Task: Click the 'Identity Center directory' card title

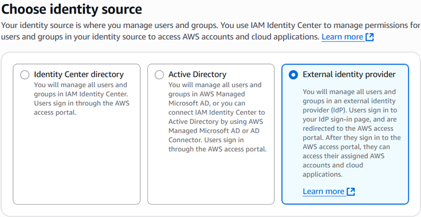Action: [79, 74]
